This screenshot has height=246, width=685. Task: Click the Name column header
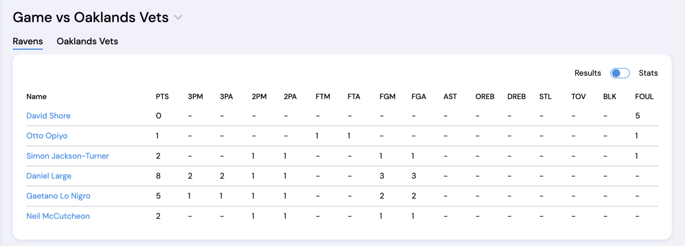(37, 96)
